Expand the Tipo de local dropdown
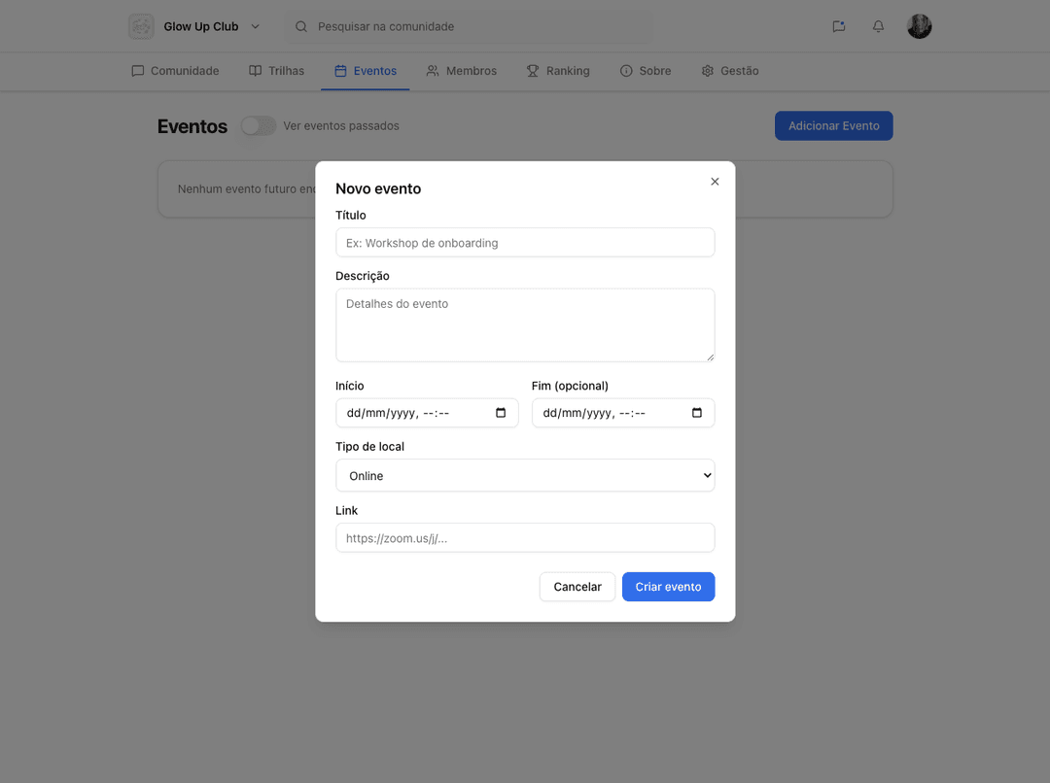The image size is (1050, 783). click(525, 475)
